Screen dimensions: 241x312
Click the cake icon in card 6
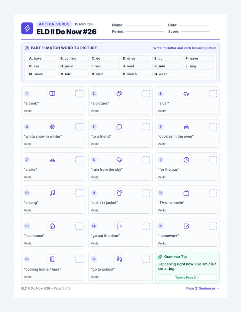click(186, 127)
